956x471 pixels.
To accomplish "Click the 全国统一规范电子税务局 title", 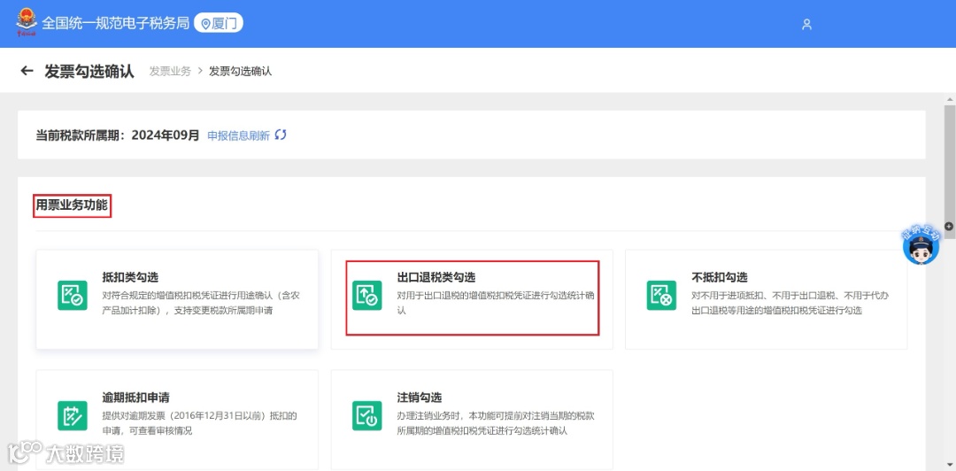I will click(115, 24).
